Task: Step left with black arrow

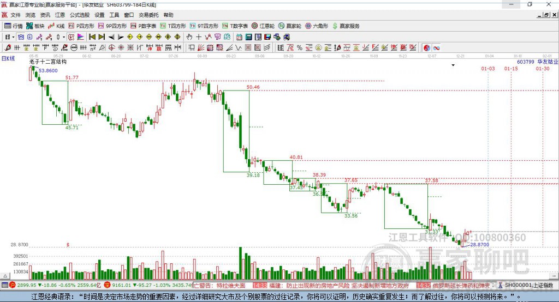Action: pyautogui.click(x=111, y=37)
